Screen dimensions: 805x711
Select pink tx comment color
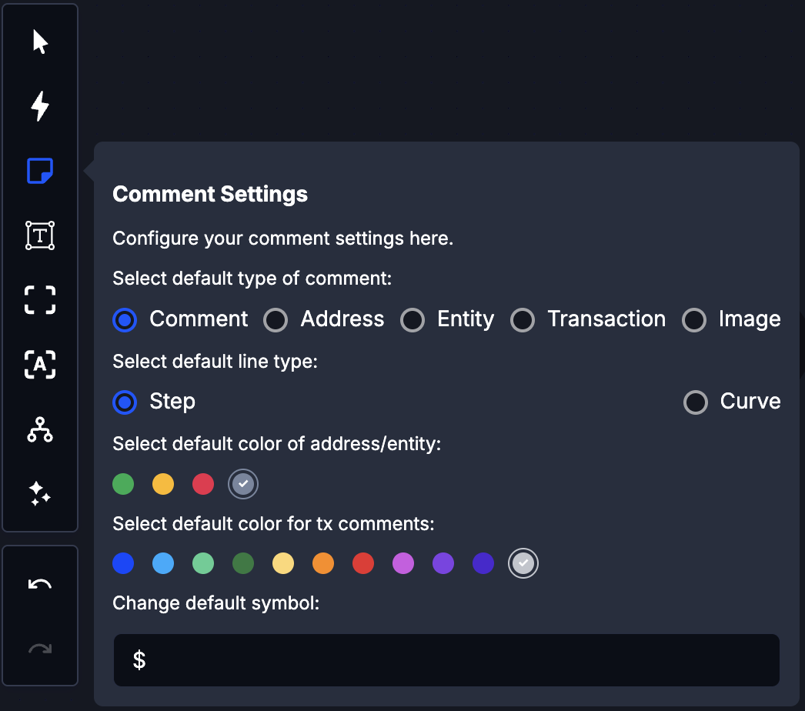403,563
